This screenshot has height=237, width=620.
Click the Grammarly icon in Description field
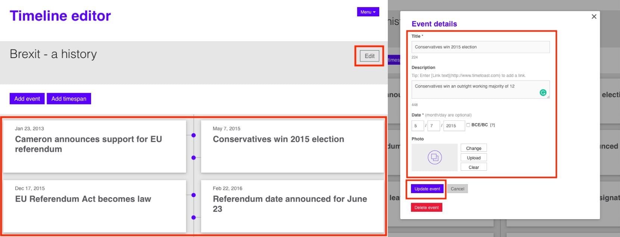pos(543,93)
